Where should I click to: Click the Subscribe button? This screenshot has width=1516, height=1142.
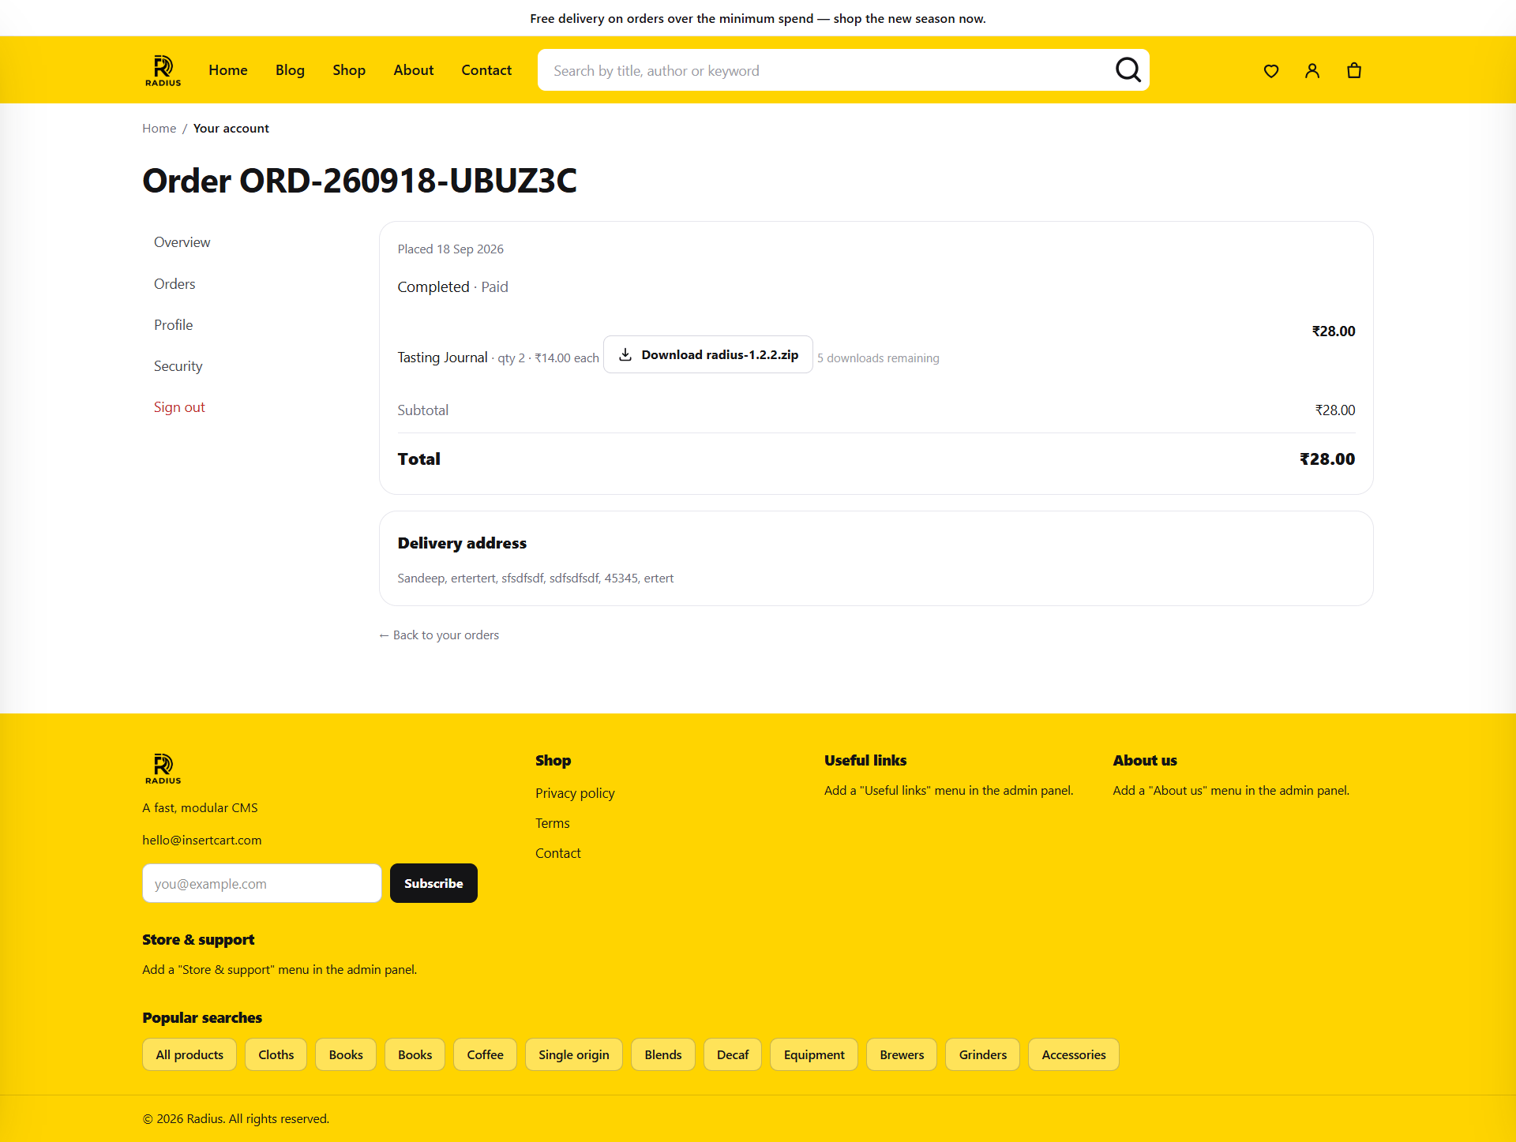[x=433, y=883]
